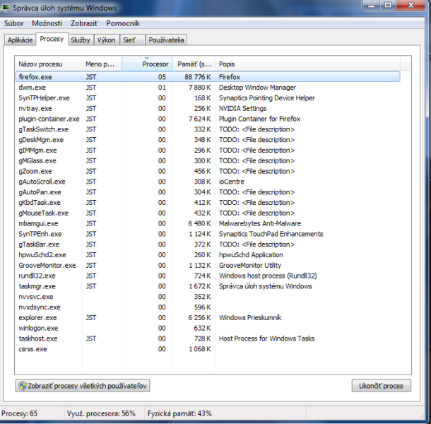Open the Zobraziť menu

(x=84, y=23)
